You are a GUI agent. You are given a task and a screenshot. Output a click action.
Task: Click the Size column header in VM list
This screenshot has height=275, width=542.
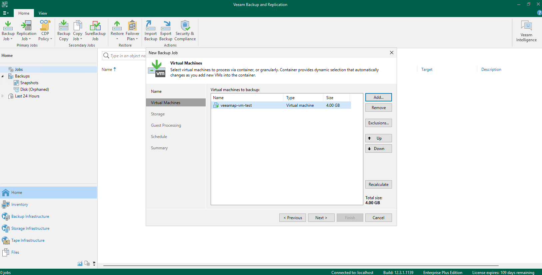336,98
